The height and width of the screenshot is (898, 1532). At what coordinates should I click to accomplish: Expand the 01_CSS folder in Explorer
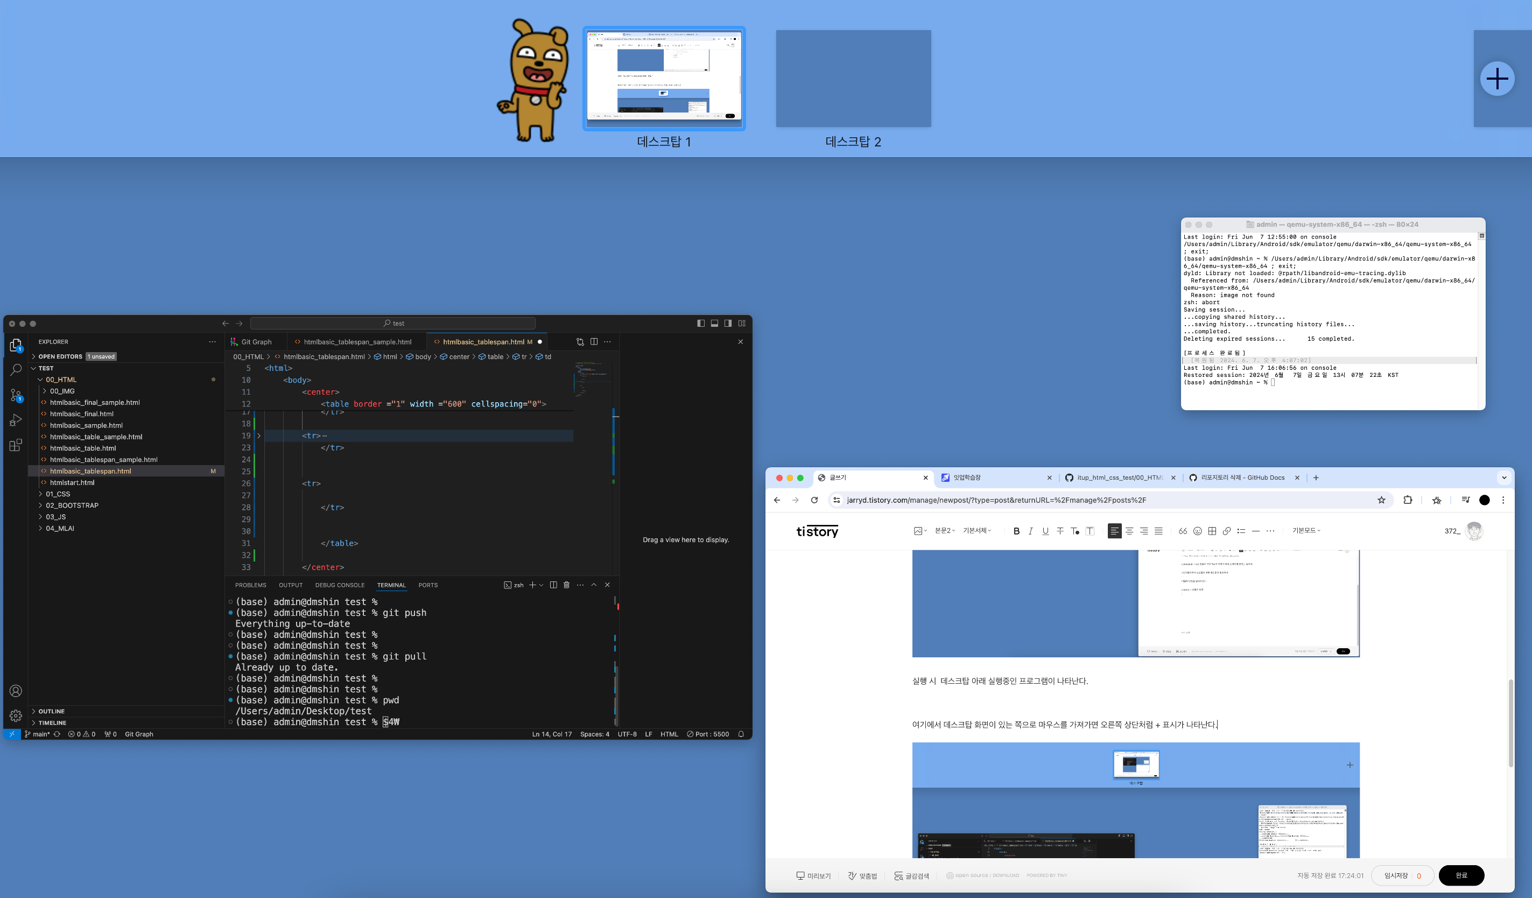click(x=58, y=494)
